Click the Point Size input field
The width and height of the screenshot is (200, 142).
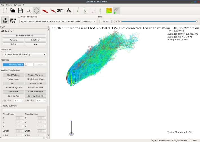point(40,100)
